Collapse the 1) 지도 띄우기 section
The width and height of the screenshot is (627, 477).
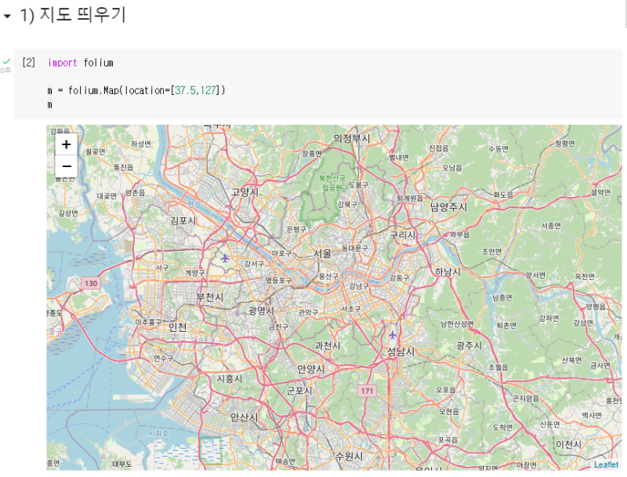6,13
